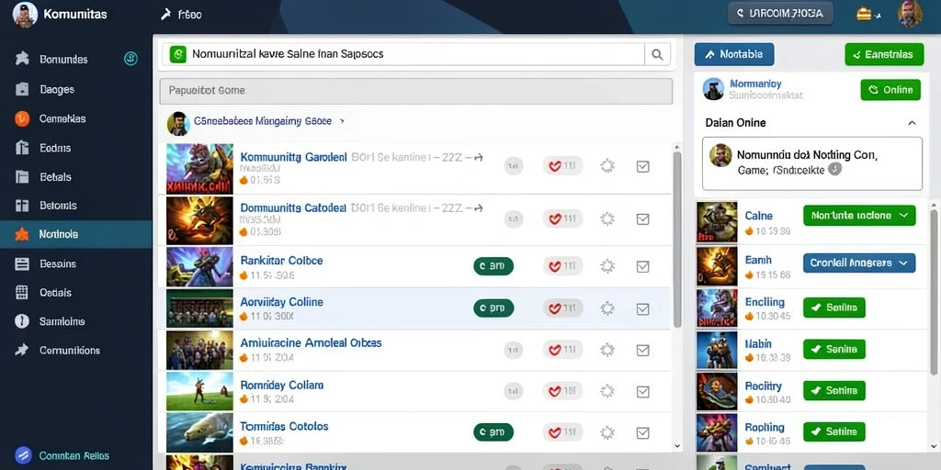Tick the checkbox on Tomidas Cotolos row
Screen dimensions: 941x470
pyautogui.click(x=642, y=432)
